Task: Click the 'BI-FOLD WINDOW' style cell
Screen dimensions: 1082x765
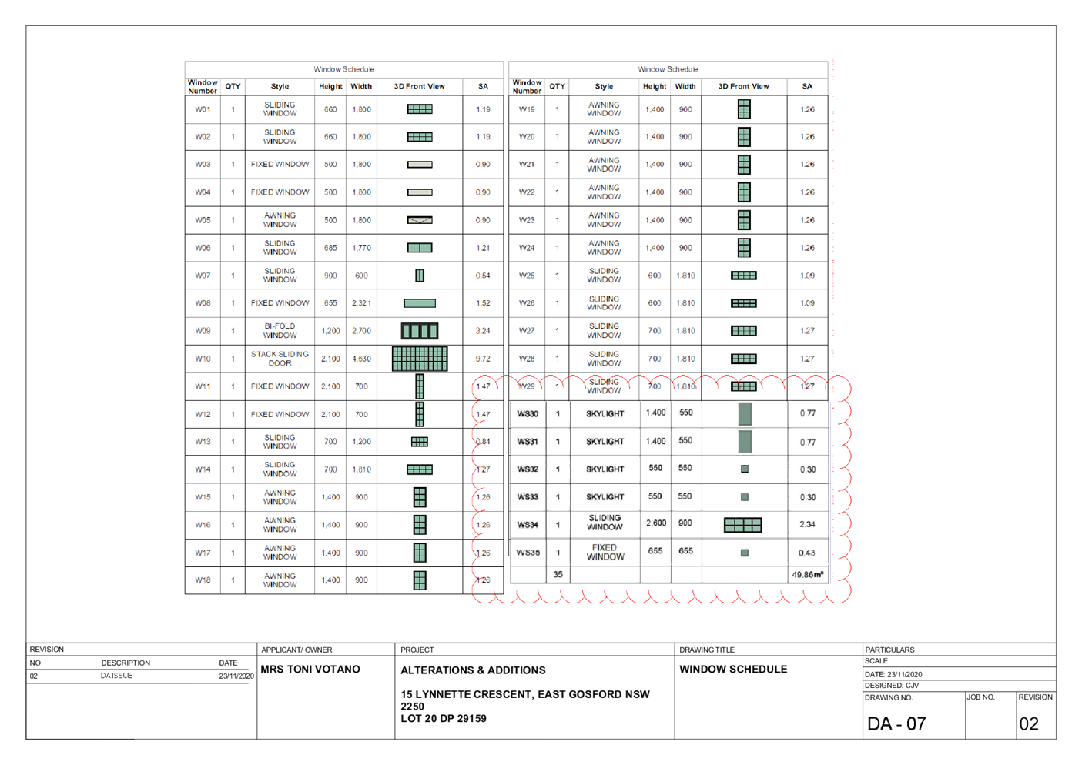Action: [x=280, y=331]
